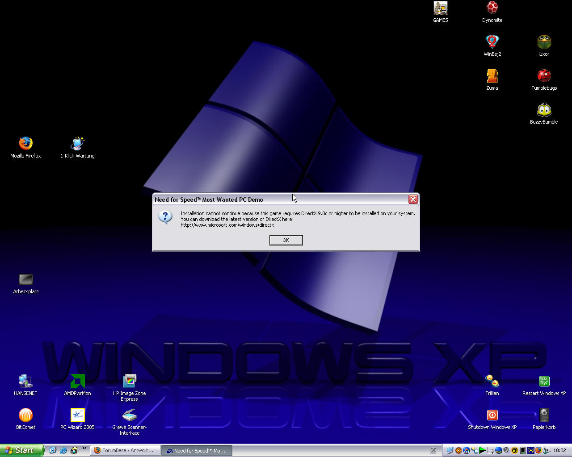The image size is (572, 457).
Task: Launch the Trillian desktop icon
Action: pyautogui.click(x=492, y=385)
